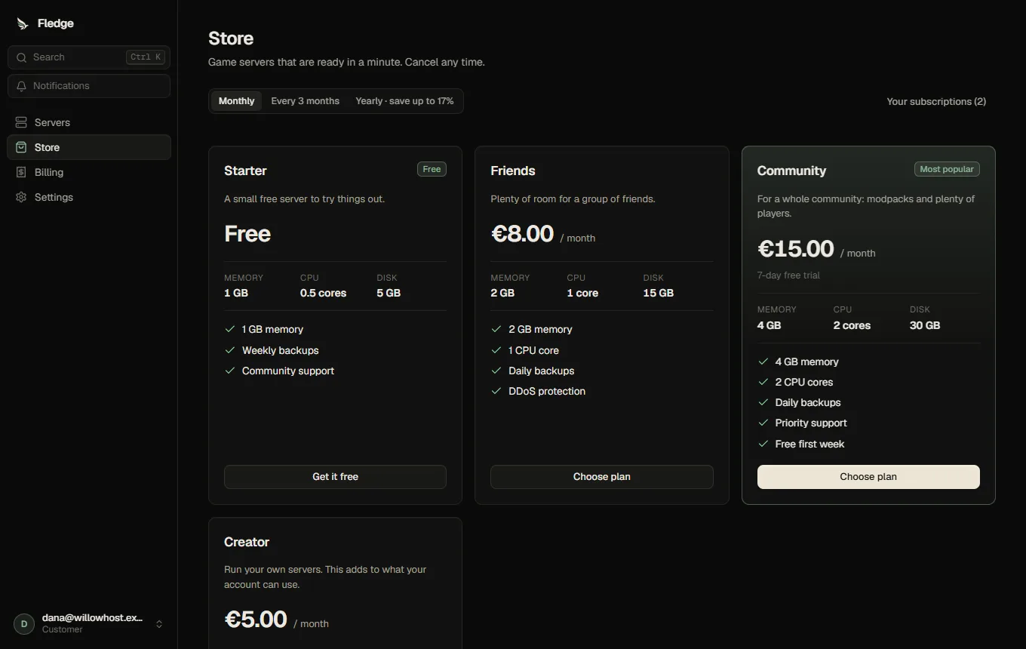Click the €5.00 price

(x=256, y=620)
